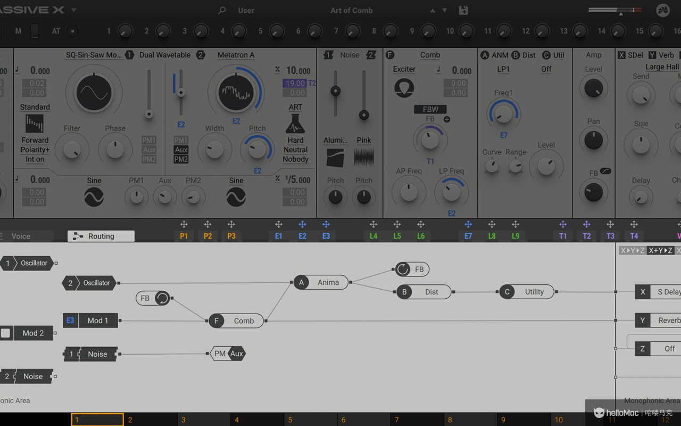Screen dimensions: 681x426
Task: Click the plus icon beside FB knob
Action: (x=447, y=119)
